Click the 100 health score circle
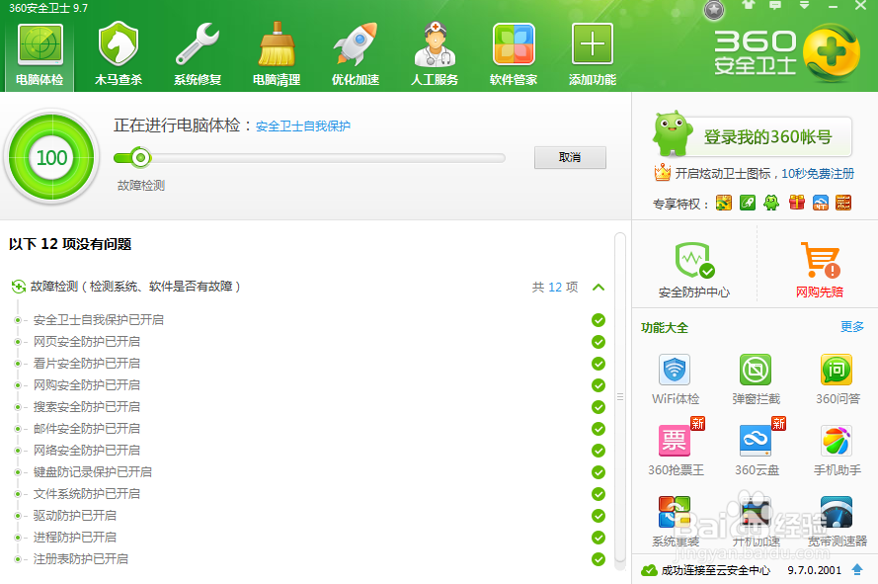This screenshot has height=584, width=878. (x=51, y=157)
